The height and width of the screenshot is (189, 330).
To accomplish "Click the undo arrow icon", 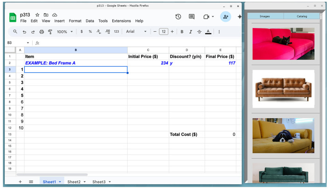I will point(24,32).
